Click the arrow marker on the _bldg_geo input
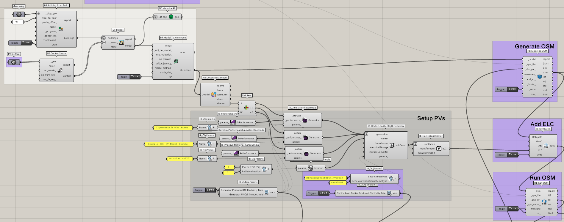The image size is (564, 222). tap(38, 14)
